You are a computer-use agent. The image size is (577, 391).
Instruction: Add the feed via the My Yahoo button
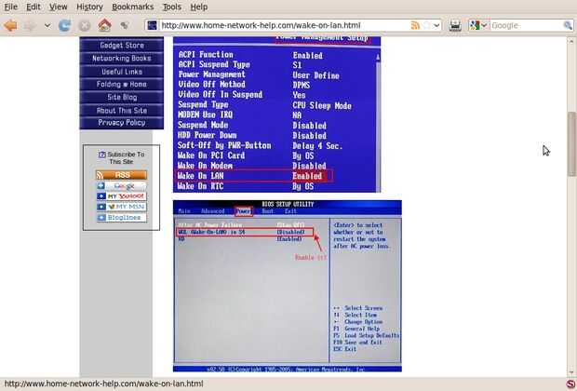(121, 196)
